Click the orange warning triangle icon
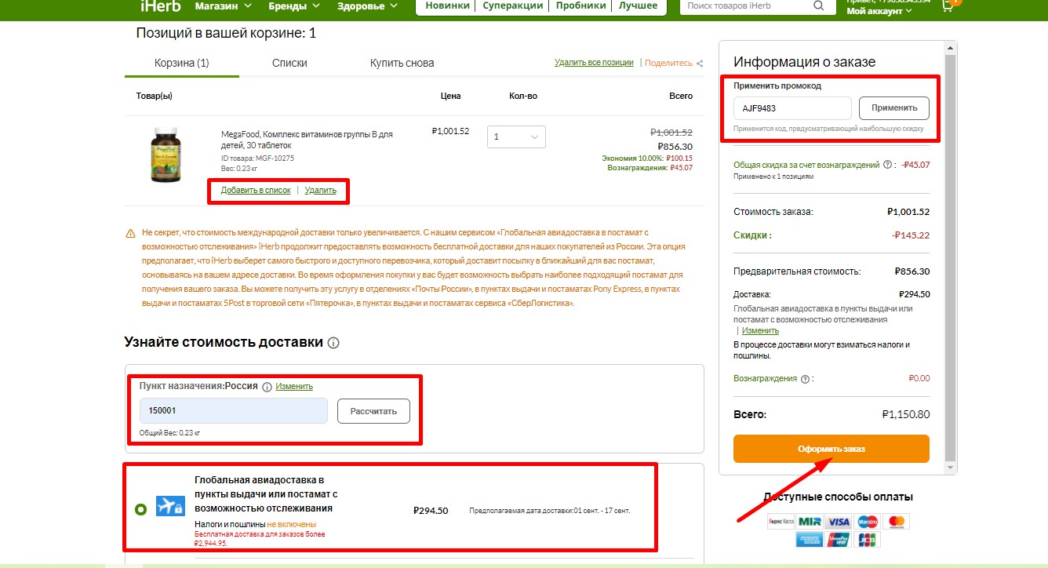The width and height of the screenshot is (1048, 568). [130, 234]
